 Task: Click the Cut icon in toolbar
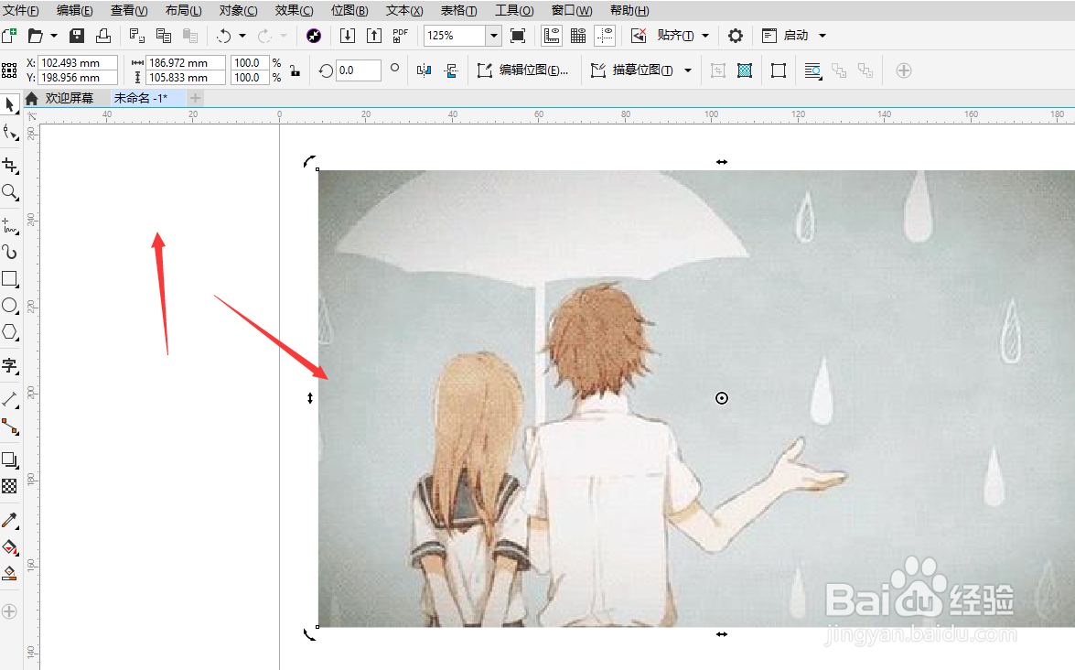[136, 36]
